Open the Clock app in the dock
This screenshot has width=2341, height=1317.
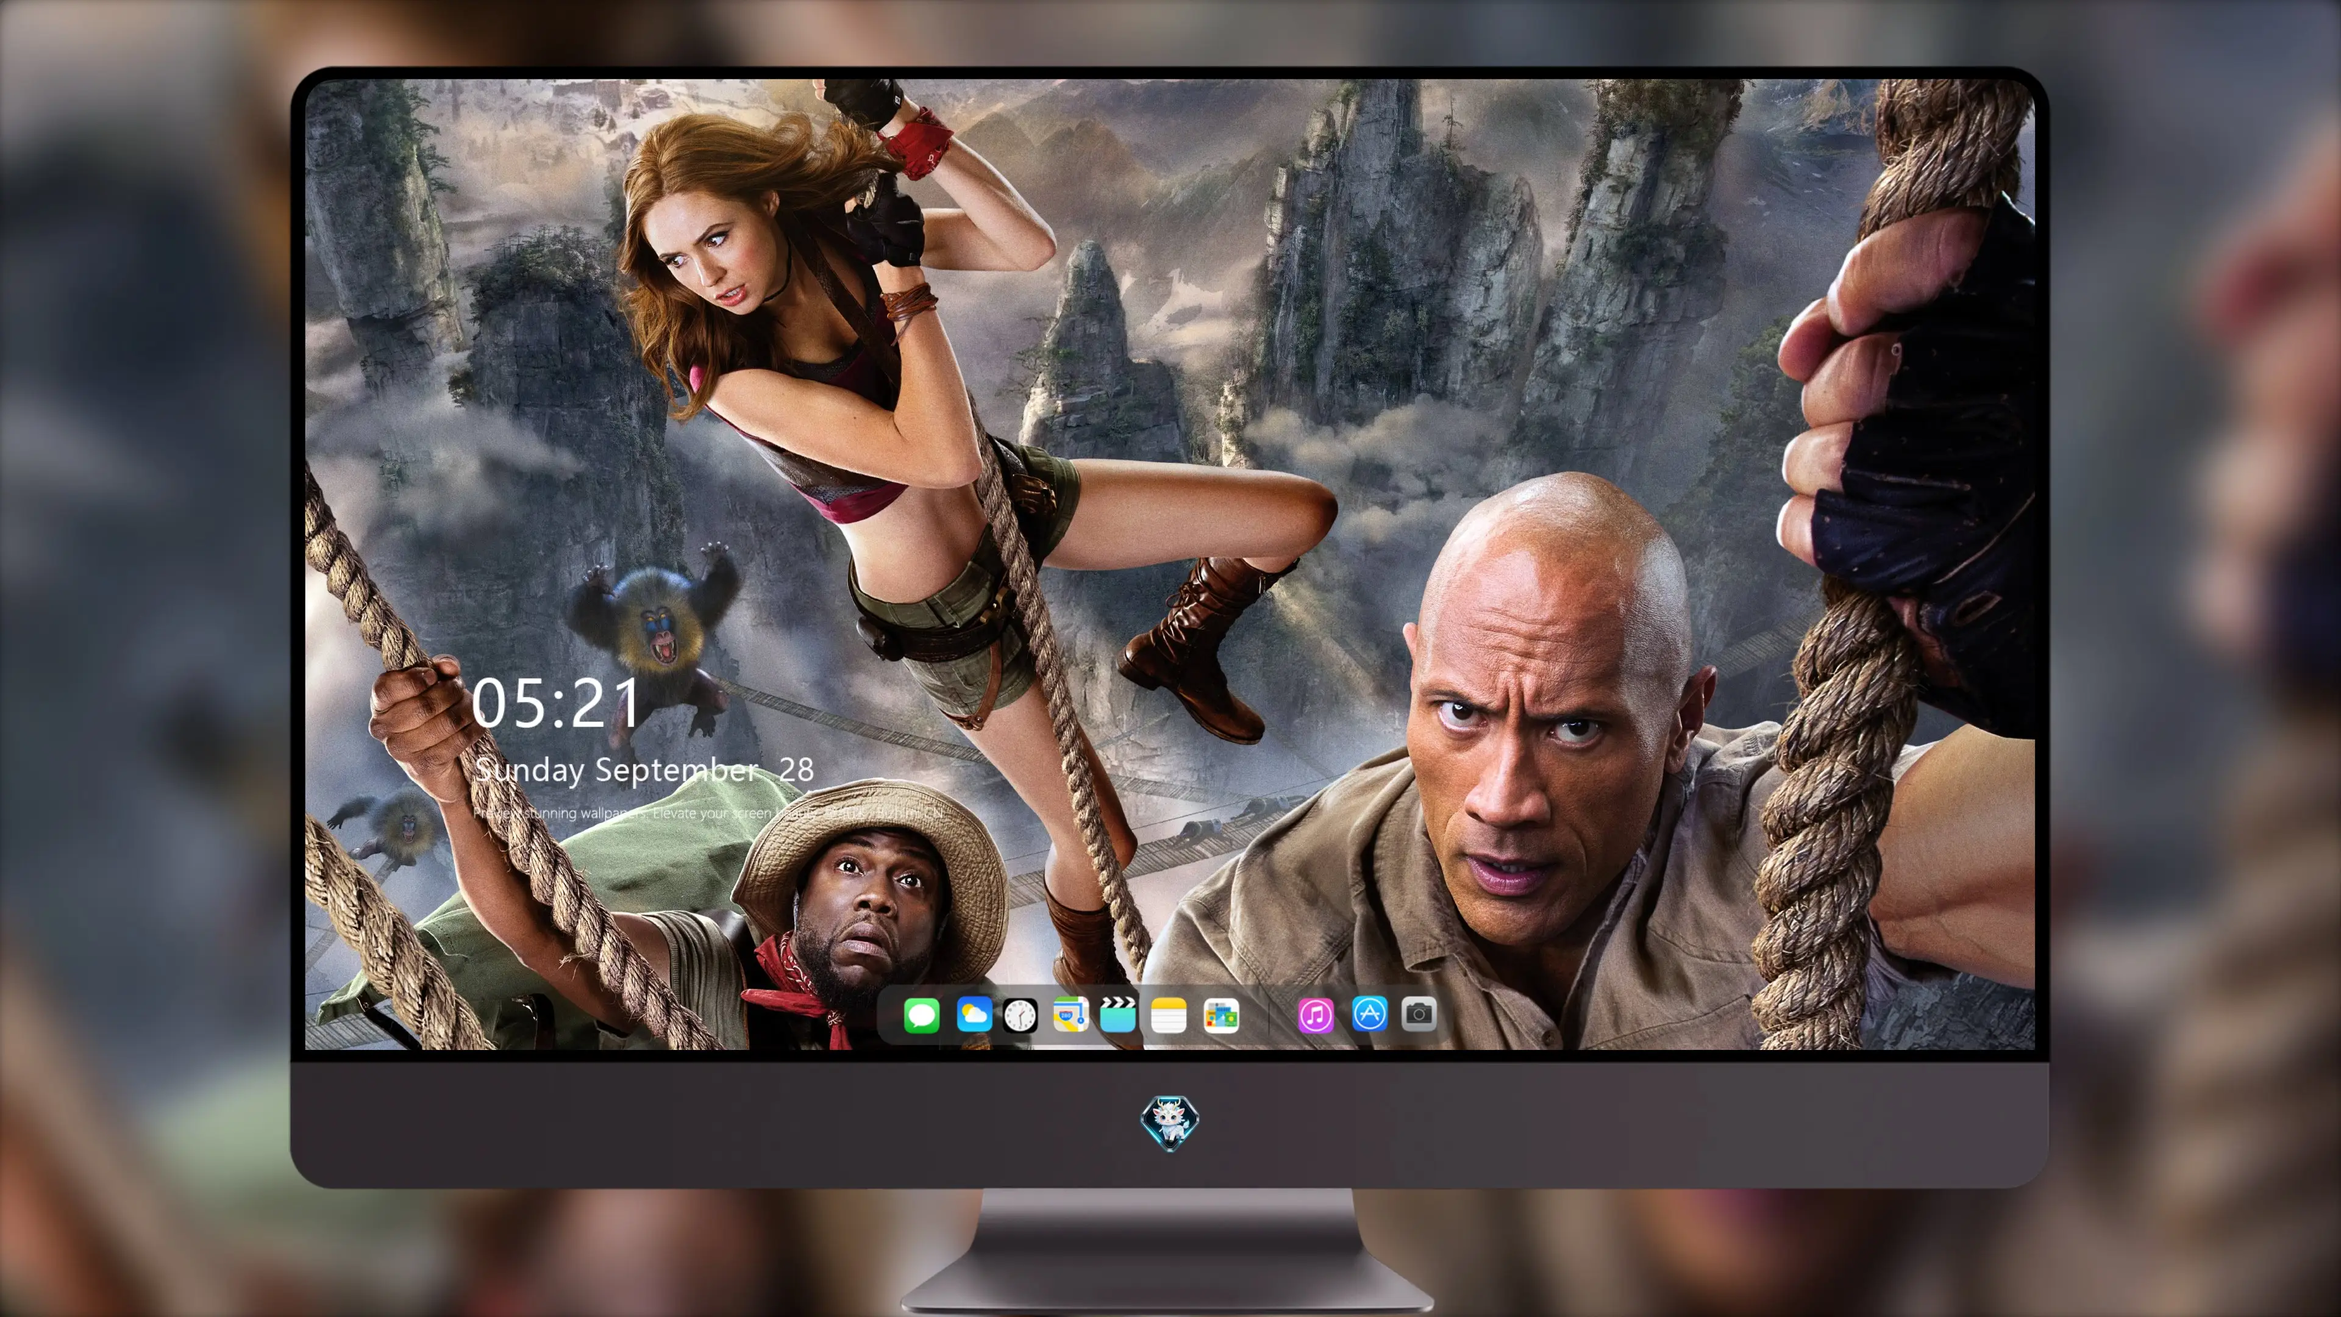[x=1020, y=1015]
